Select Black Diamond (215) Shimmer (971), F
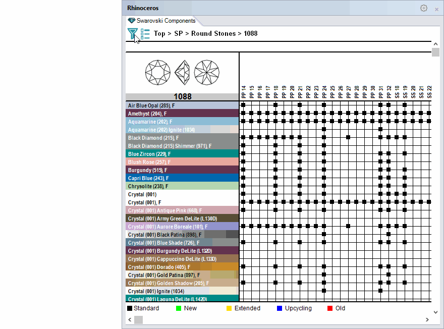The image size is (444, 329). 182,146
